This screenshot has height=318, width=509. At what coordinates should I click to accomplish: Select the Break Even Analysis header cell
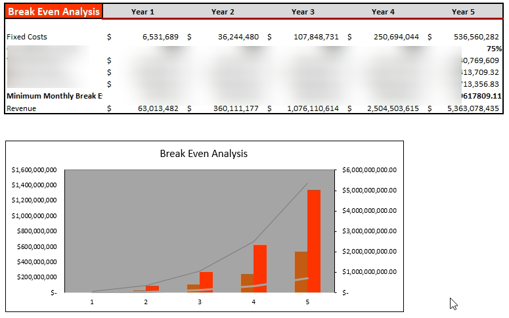[x=54, y=11]
